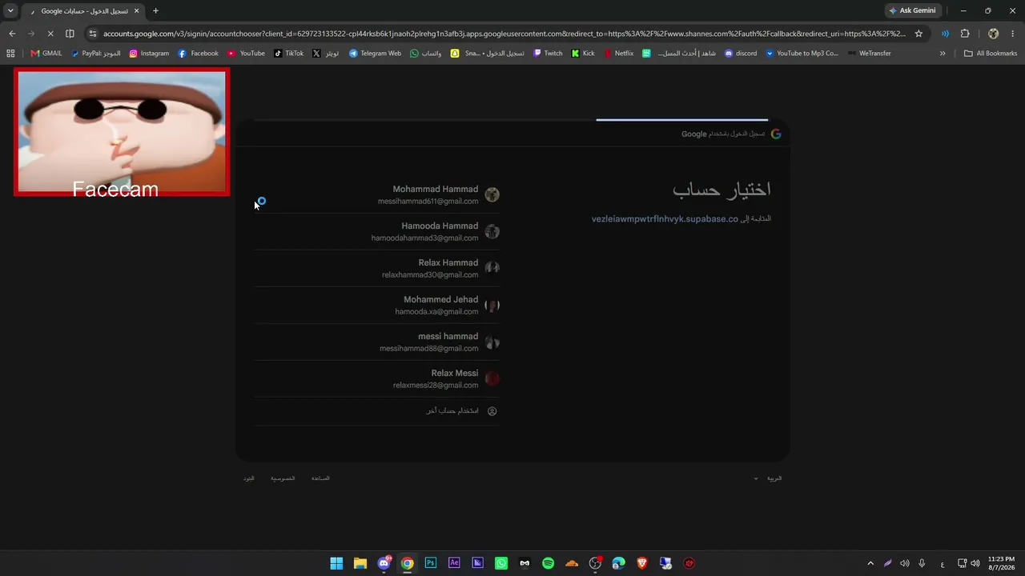The image size is (1025, 576).
Task: Open Discord from the taskbar
Action: [x=384, y=563]
